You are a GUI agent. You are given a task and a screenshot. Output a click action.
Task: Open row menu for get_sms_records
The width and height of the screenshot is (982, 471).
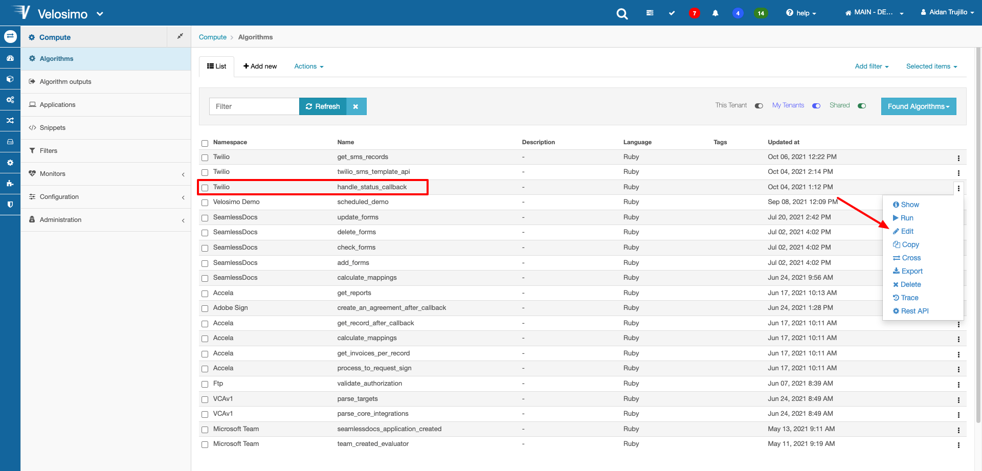coord(958,158)
